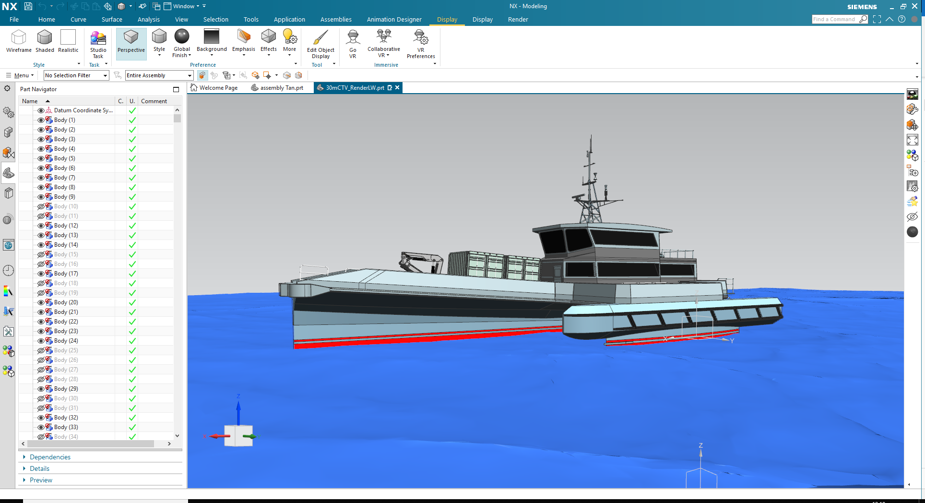Sort the navigator by Name column
925x503 pixels.
[30, 101]
